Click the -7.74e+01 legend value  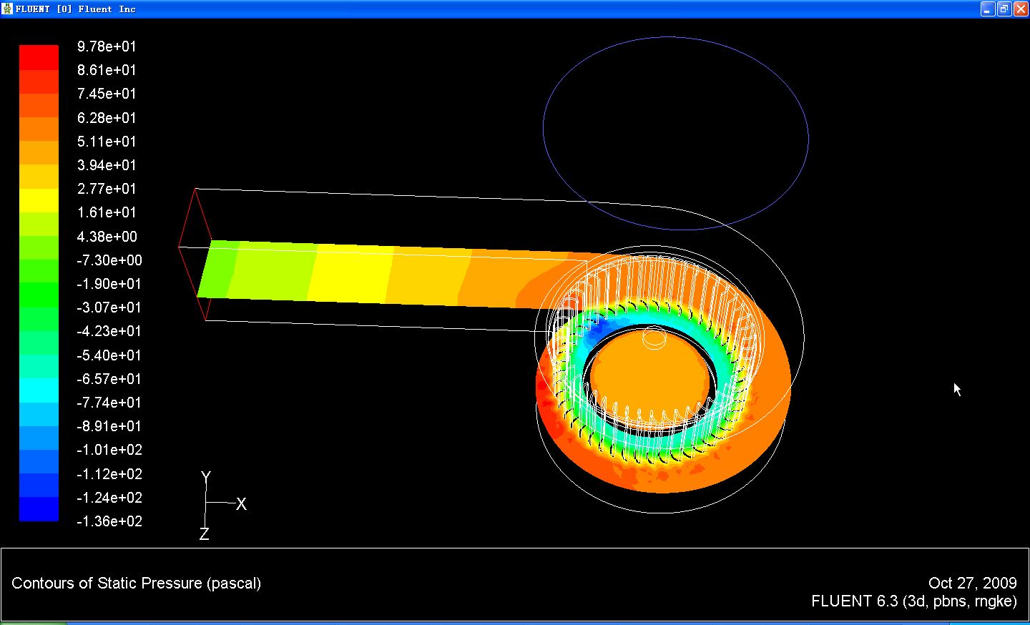[109, 403]
